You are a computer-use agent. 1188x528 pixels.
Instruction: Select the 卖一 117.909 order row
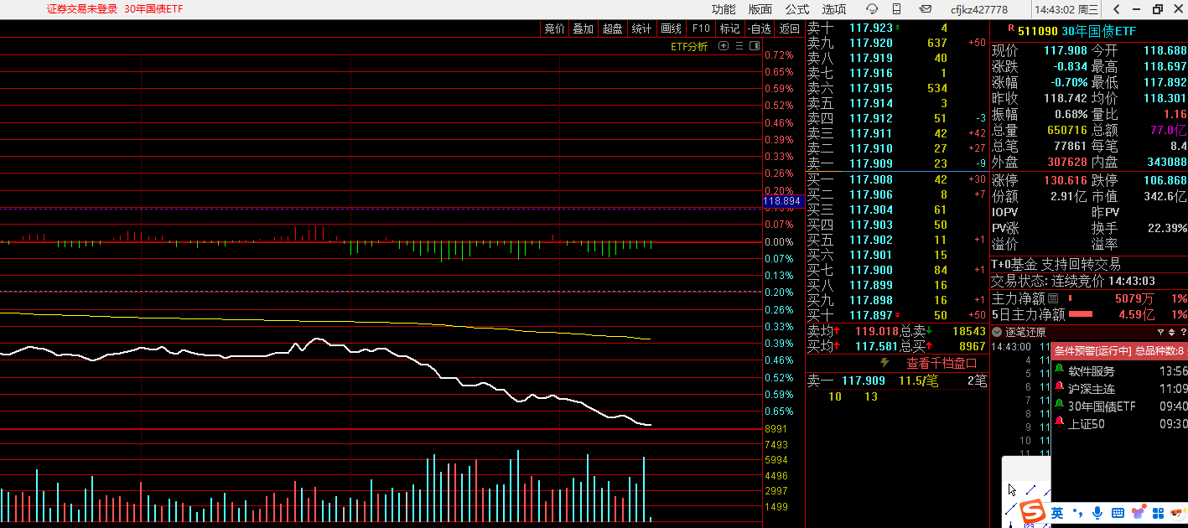[x=897, y=163]
